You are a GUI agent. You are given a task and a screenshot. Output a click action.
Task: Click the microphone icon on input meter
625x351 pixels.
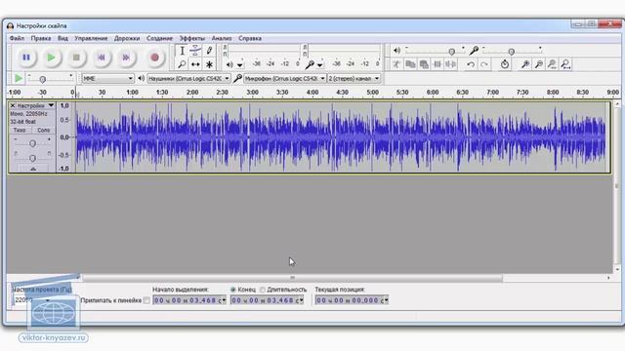310,64
